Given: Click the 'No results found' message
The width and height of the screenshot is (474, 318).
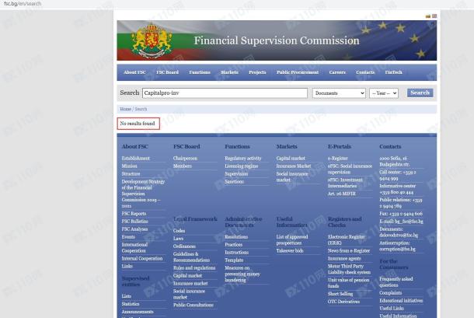Looking at the screenshot, I should pos(138,124).
